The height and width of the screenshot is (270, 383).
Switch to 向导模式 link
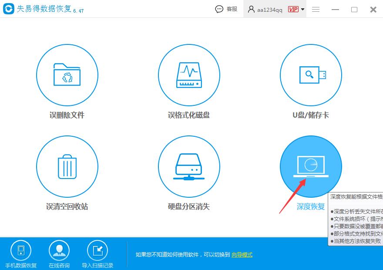pyautogui.click(x=242, y=255)
